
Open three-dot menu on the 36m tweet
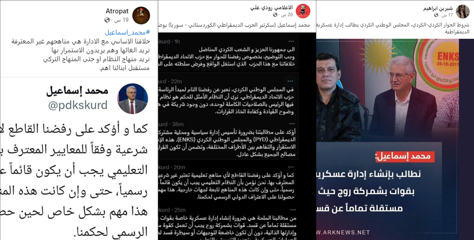click(292, 124)
